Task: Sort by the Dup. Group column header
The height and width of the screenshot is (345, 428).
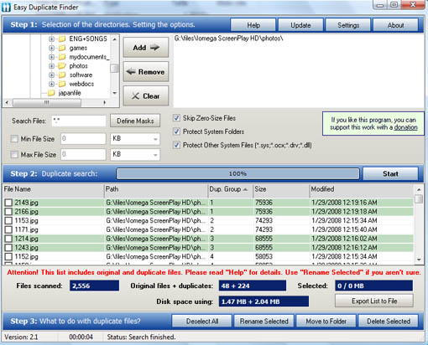Action: 231,189
